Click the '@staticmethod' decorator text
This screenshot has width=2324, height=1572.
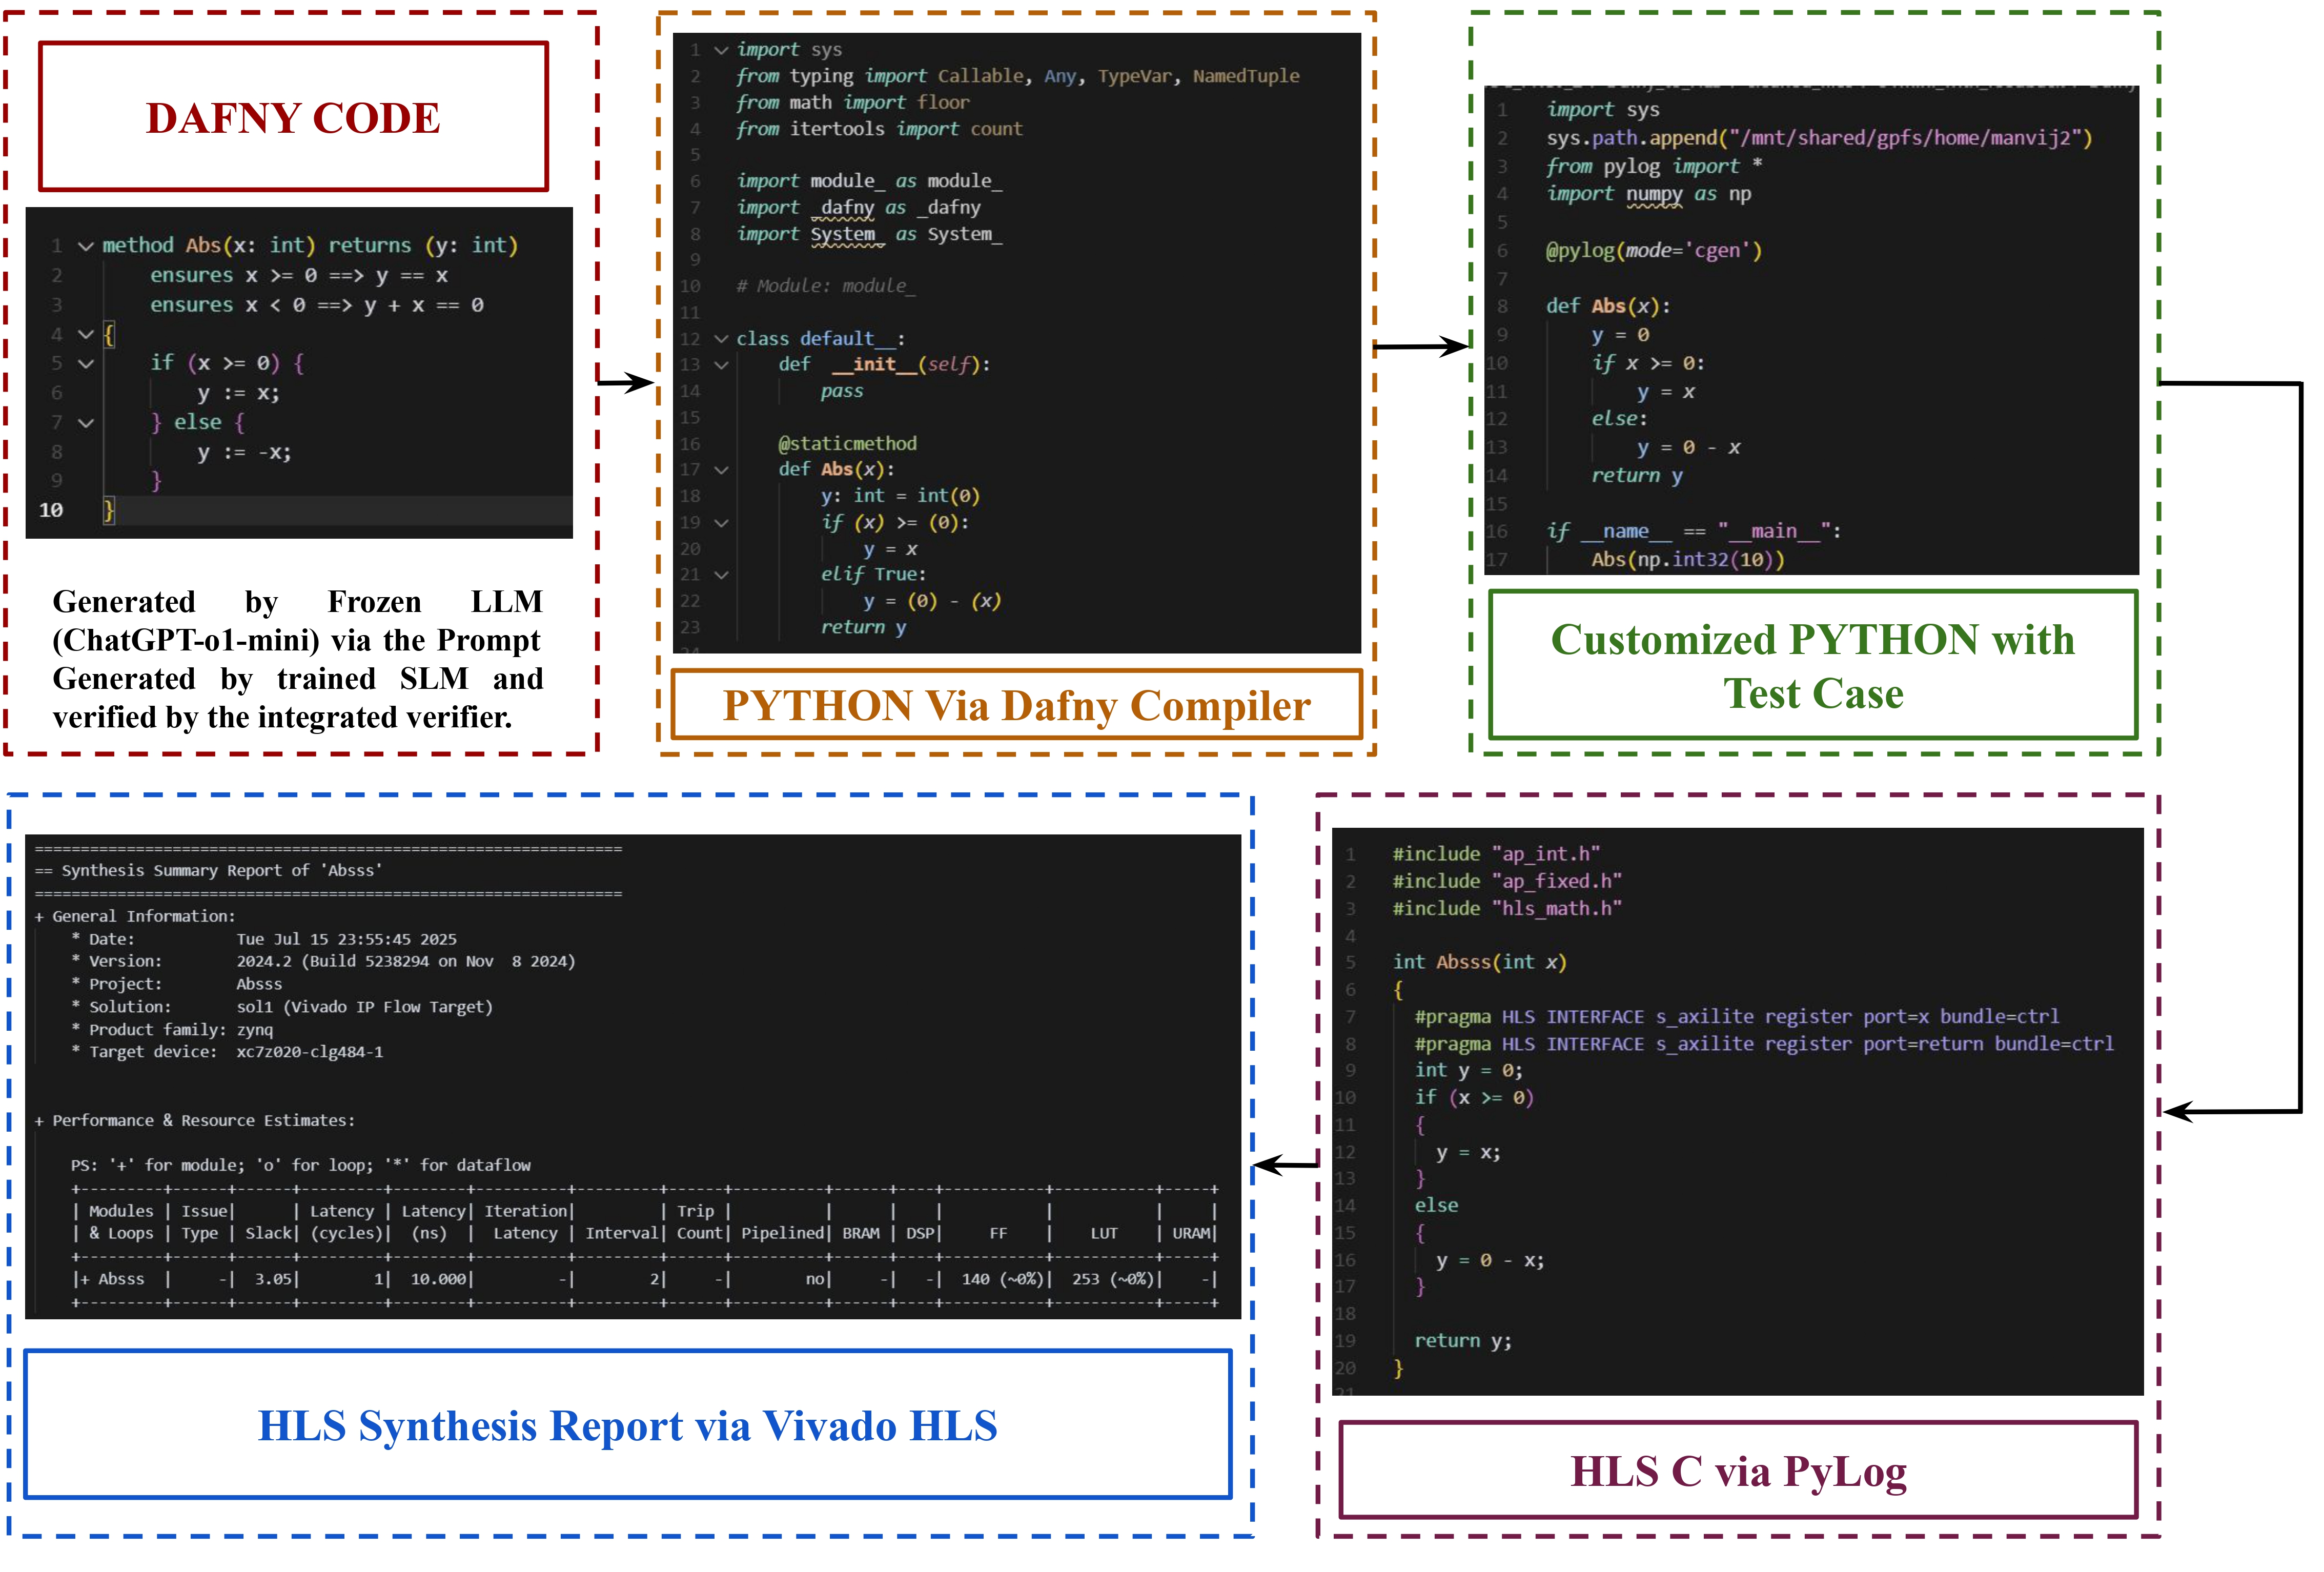(847, 444)
